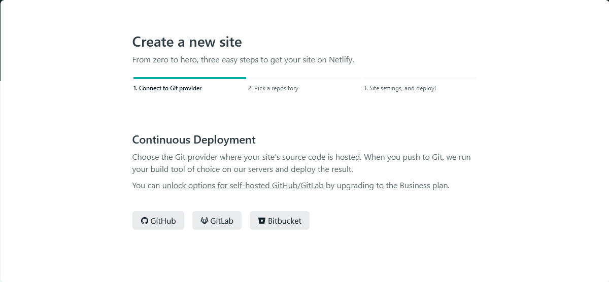Screen dimensions: 609x282
Task: Click the From zero to hero subtitle
Action: [x=243, y=59]
